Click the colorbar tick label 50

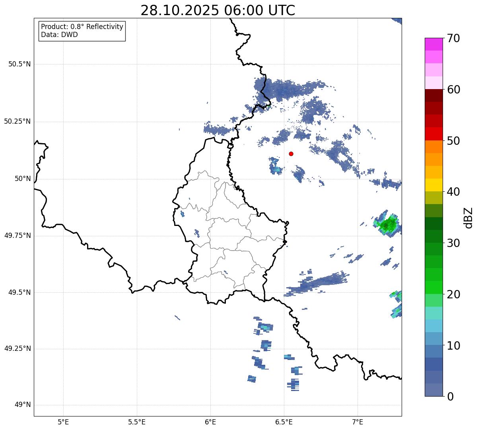tap(453, 141)
